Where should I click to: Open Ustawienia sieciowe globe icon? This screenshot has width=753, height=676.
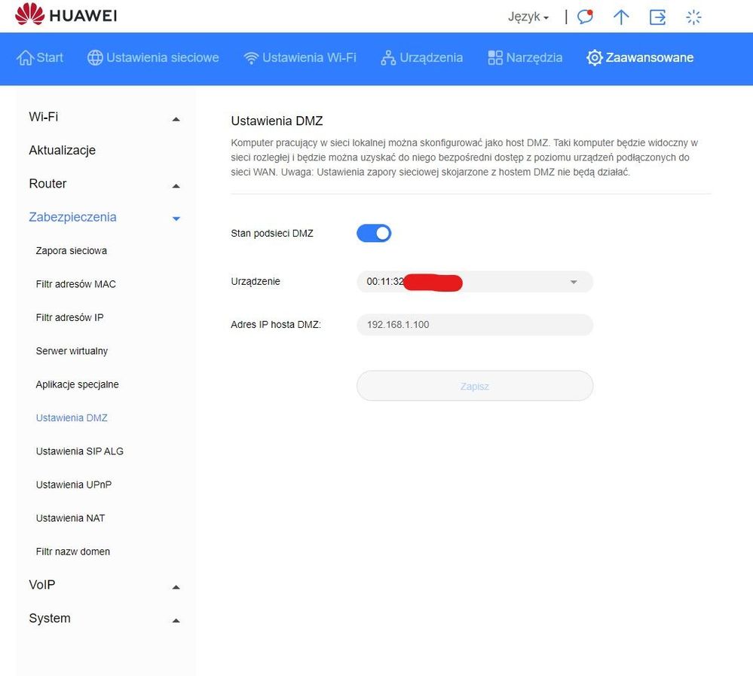[95, 58]
